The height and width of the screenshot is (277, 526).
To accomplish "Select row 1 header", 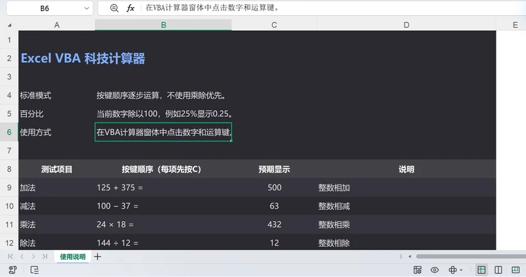I will click(x=9, y=40).
